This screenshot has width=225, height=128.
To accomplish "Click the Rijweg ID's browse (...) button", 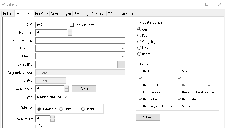I will click(121, 64).
